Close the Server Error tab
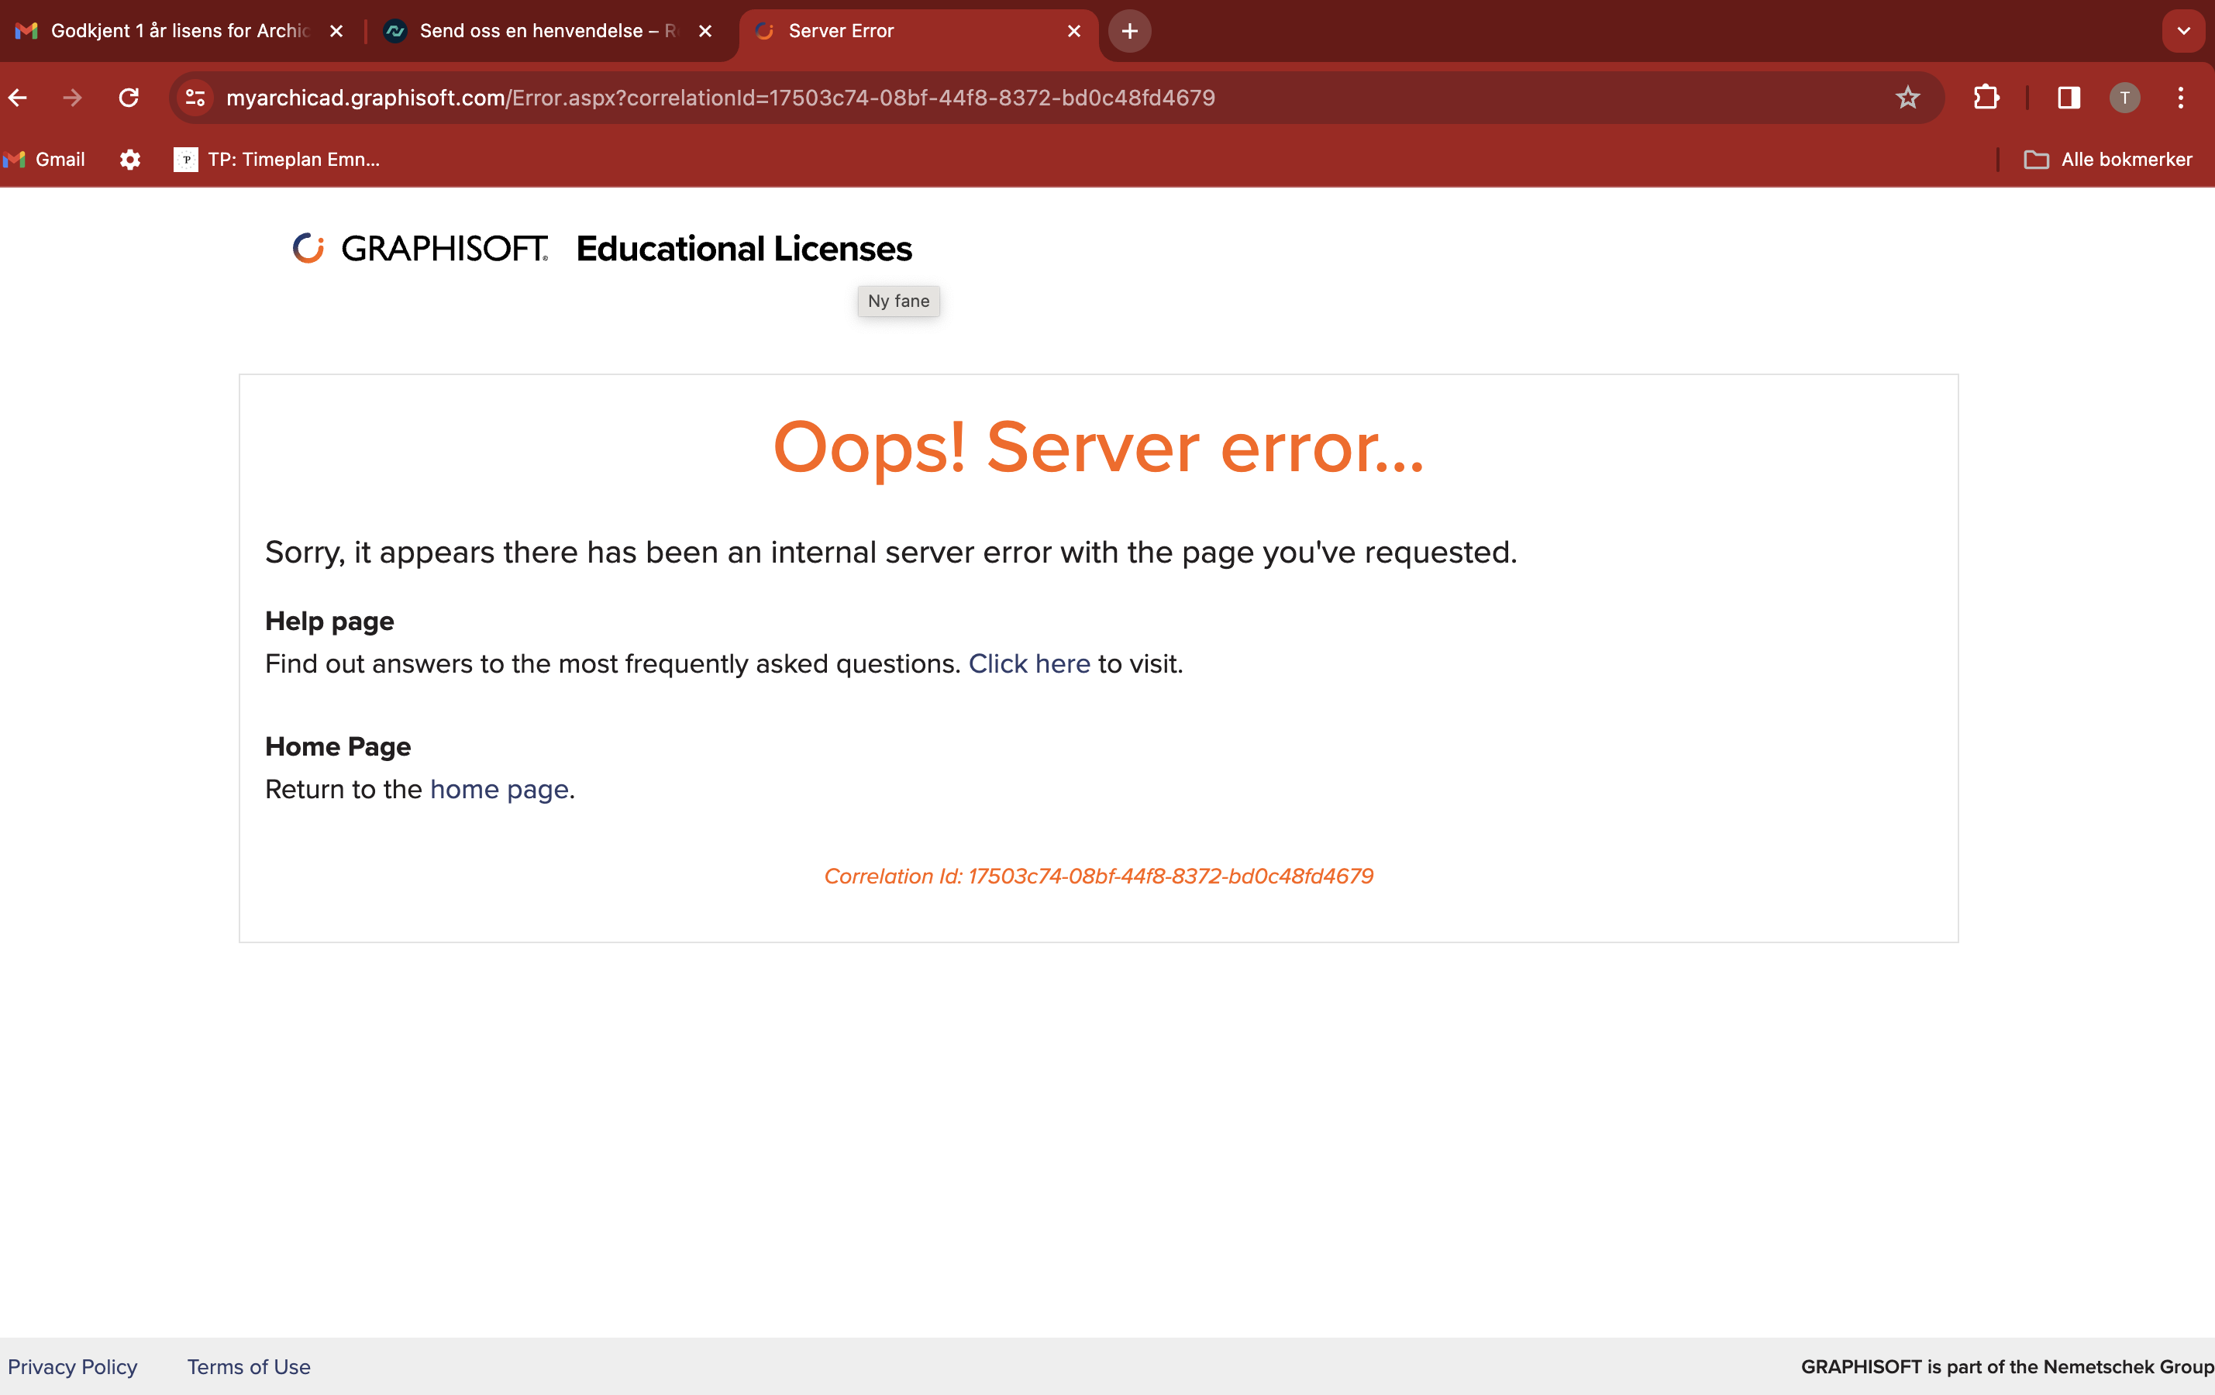This screenshot has width=2215, height=1395. click(x=1073, y=31)
